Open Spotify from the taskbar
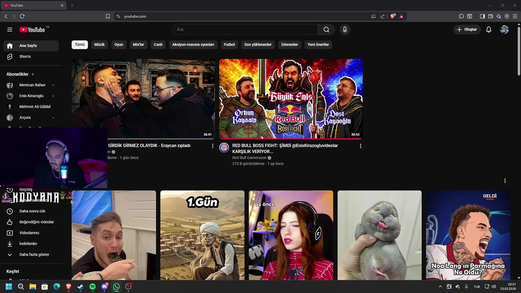Image resolution: width=521 pixels, height=293 pixels. click(92, 286)
